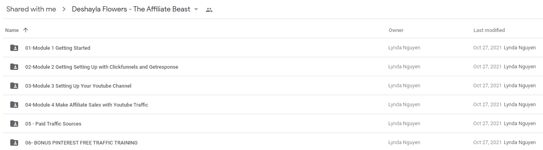Image resolution: width=543 pixels, height=150 pixels.
Task: Select 03-Module 3 Setting Up Your Youtube Channel
Action: point(78,86)
